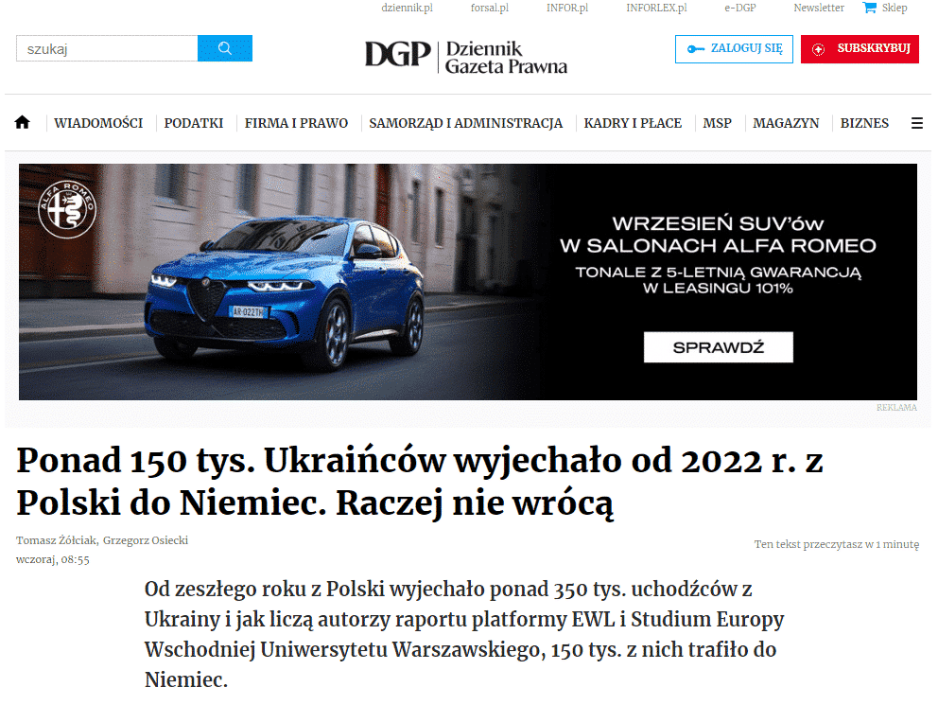Click the DGP Dziennik Gazeta Prawna logo
This screenshot has width=938, height=705.
466,57
